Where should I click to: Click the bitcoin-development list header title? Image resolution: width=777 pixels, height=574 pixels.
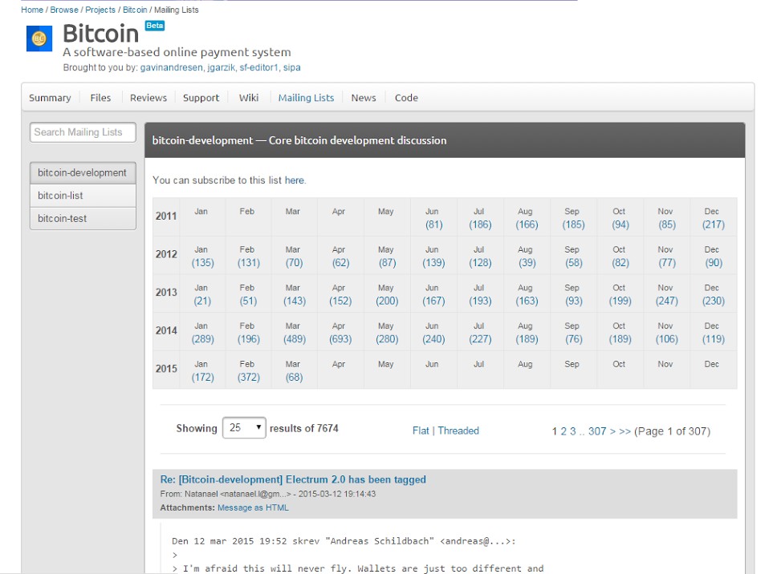(299, 140)
